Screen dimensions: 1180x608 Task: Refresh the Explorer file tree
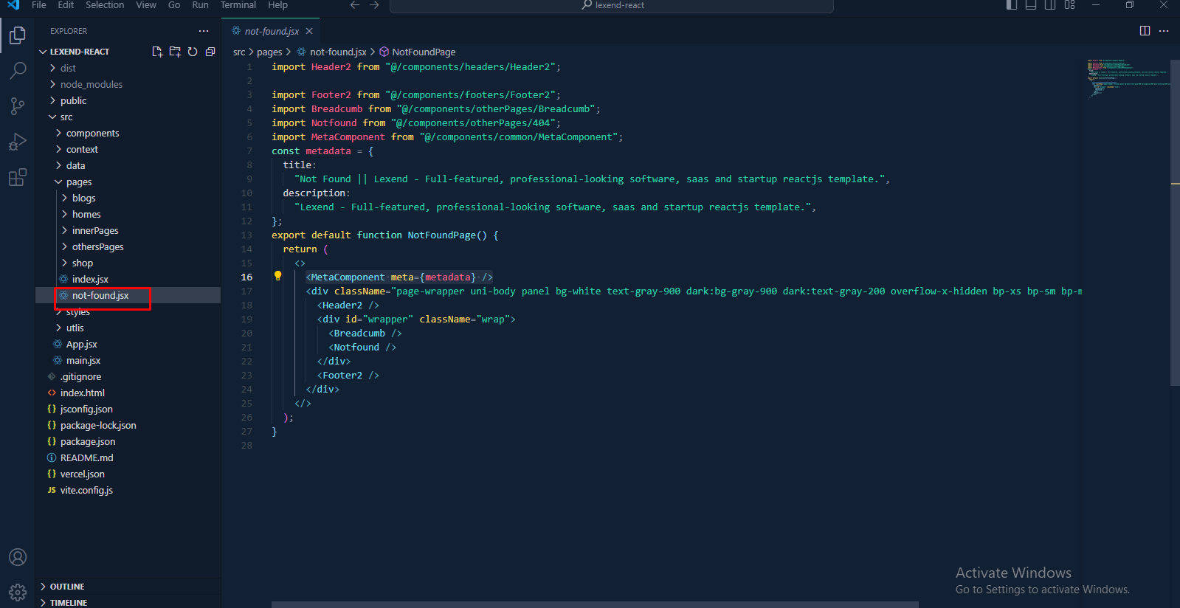point(193,52)
